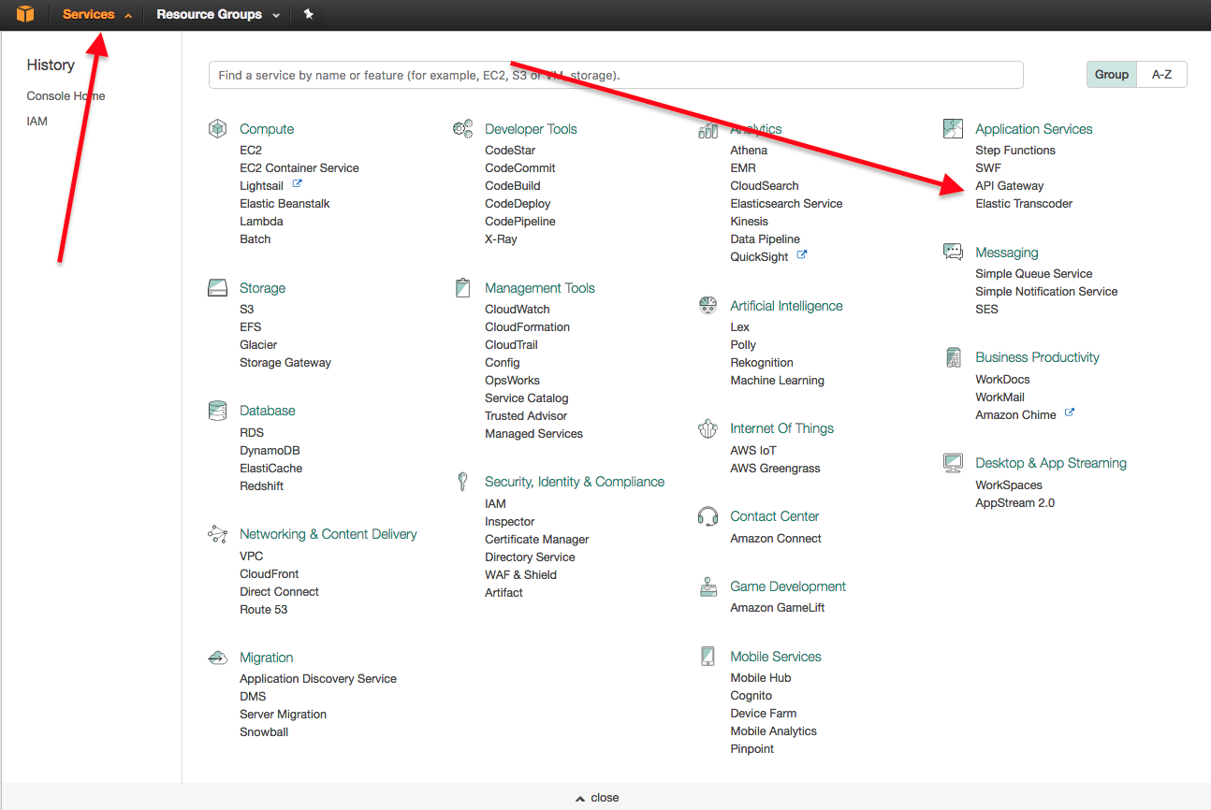Collapse the Services dropdown menu
1211x810 pixels.
point(97,15)
